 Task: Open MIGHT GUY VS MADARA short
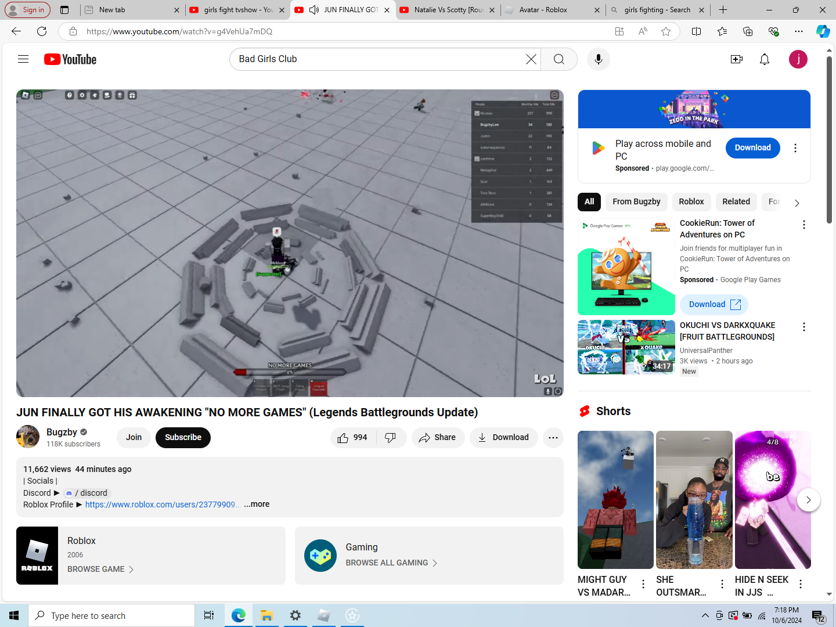click(615, 500)
